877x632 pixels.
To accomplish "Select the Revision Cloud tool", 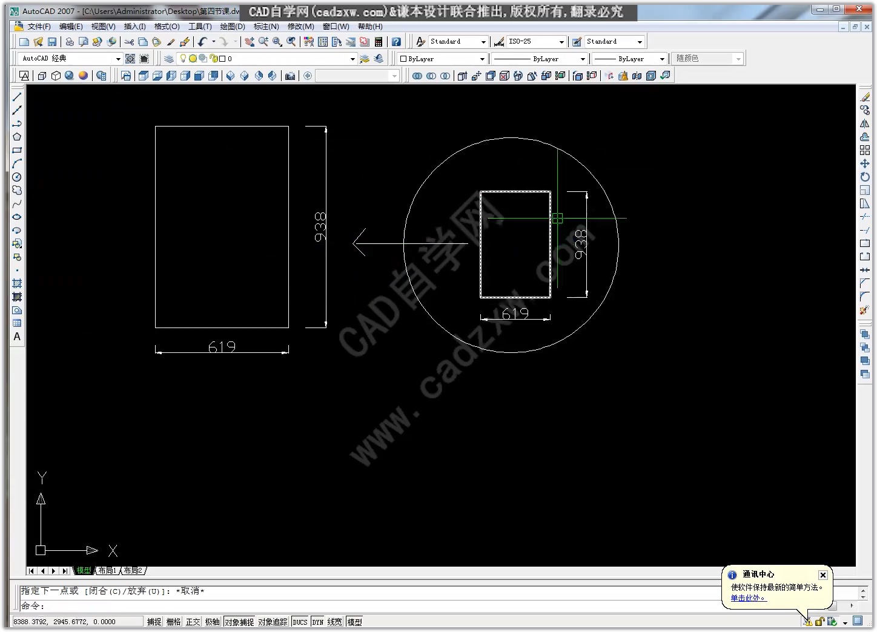I will pyautogui.click(x=17, y=190).
